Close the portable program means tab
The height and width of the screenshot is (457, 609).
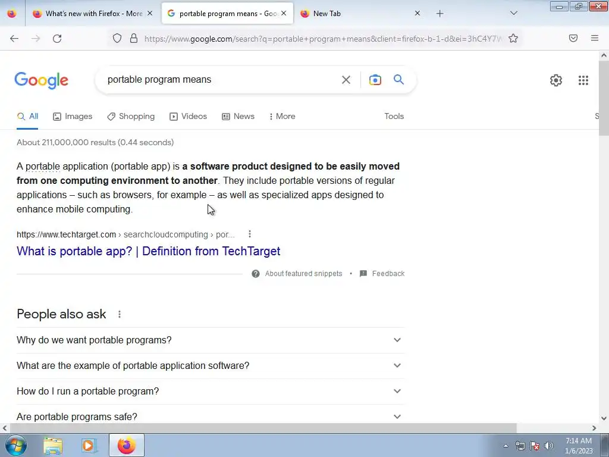[284, 14]
